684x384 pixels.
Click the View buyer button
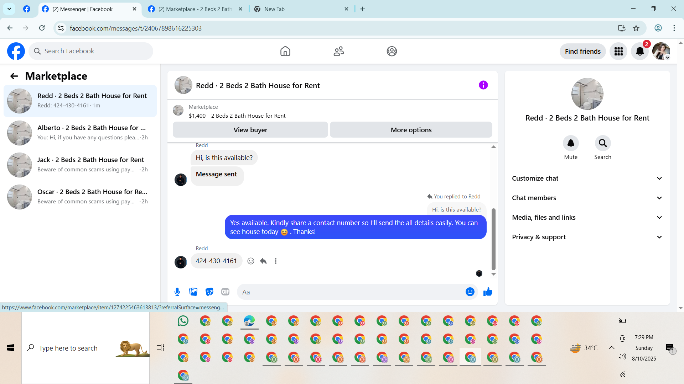coord(250,130)
